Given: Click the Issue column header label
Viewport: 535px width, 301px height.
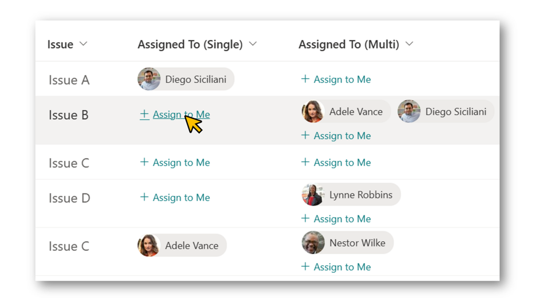Looking at the screenshot, I should click(x=60, y=45).
